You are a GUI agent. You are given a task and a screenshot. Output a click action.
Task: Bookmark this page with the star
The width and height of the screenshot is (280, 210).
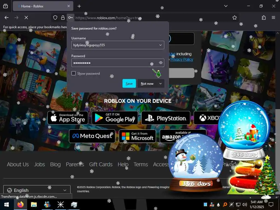point(234,17)
